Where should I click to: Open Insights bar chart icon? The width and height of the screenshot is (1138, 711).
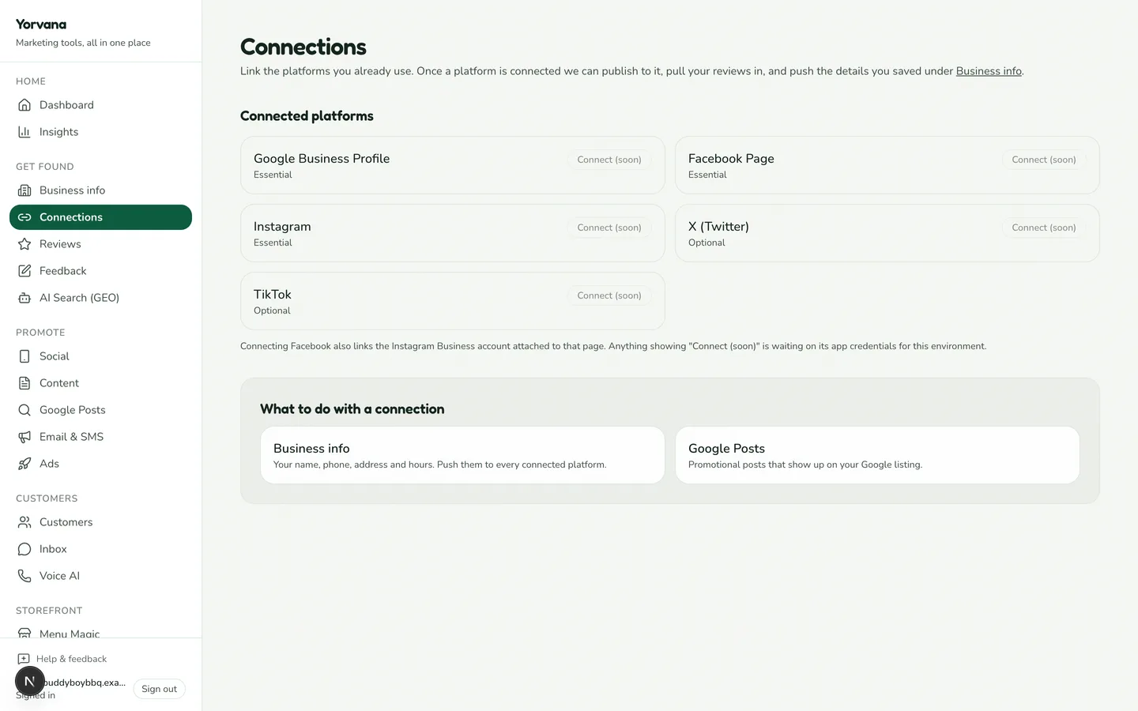(24, 132)
